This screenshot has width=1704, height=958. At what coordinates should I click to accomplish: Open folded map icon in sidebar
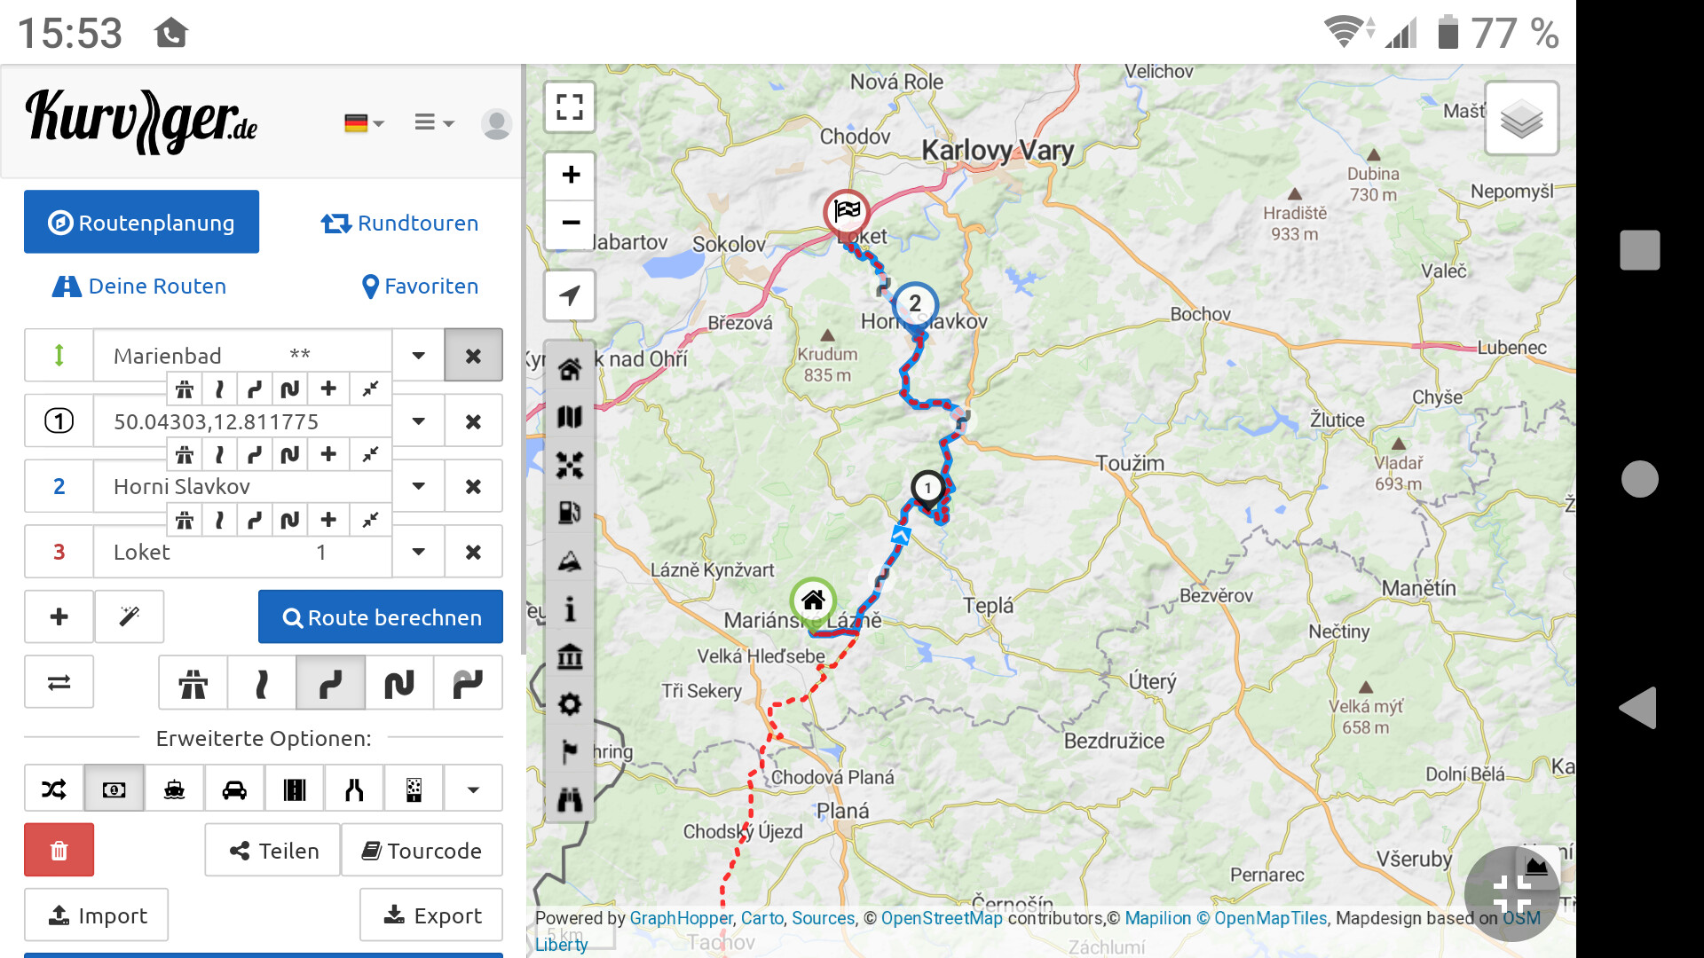570,416
